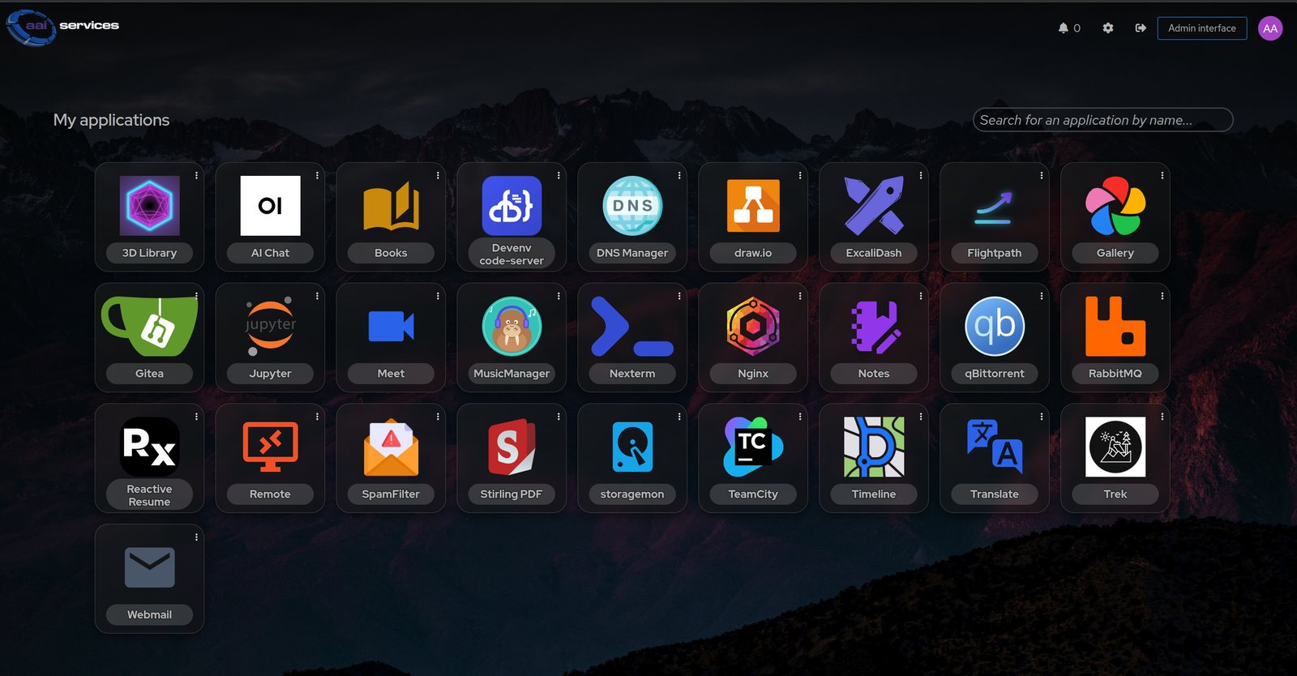Open RabbitMQ app icon
Screen dimensions: 1297x676
point(1115,326)
